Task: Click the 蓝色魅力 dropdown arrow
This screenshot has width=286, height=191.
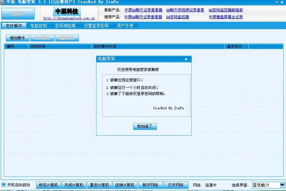Action: [282, 185]
